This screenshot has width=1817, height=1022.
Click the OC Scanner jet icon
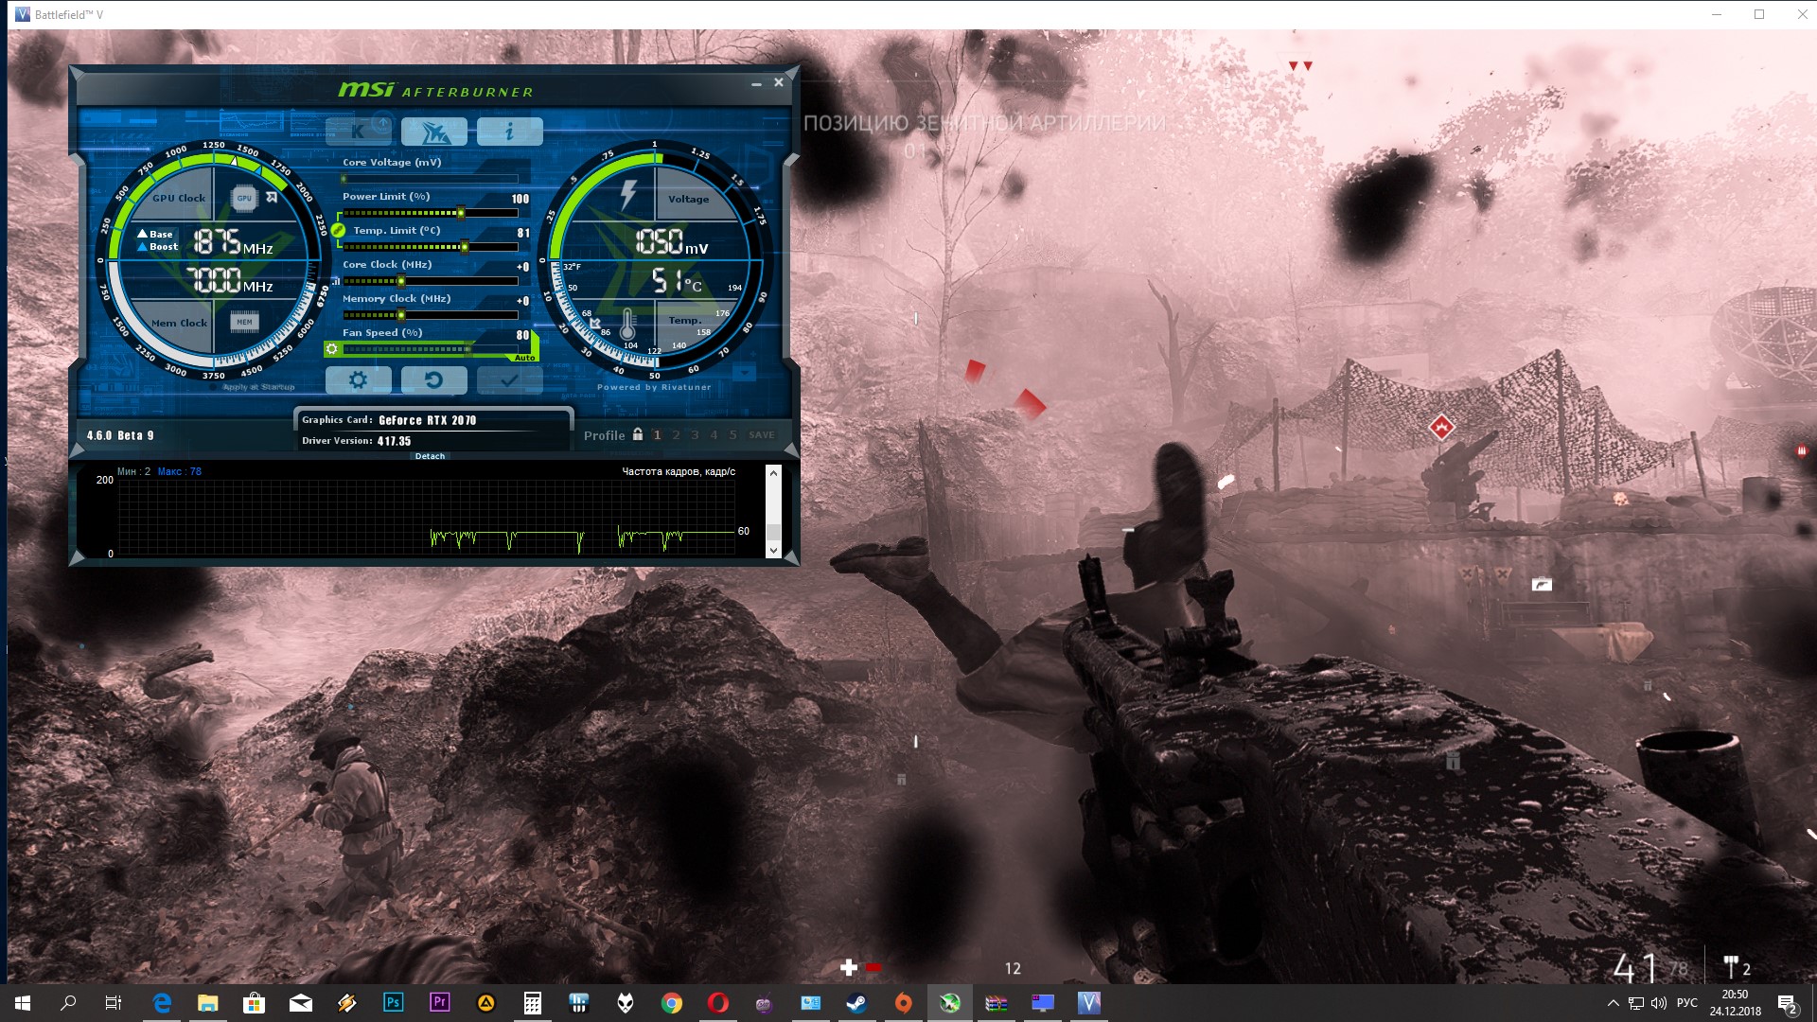[x=433, y=132]
